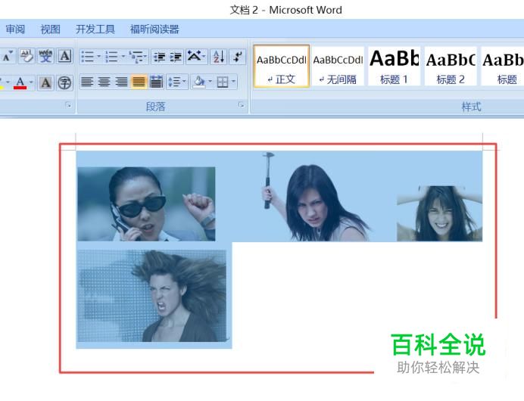Select the woman gripping her hair photo

pyautogui.click(x=439, y=213)
